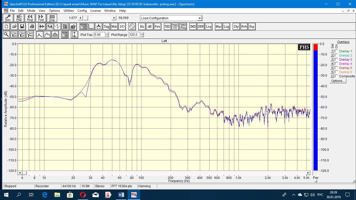Open the signal generator sine icon

coord(132,26)
